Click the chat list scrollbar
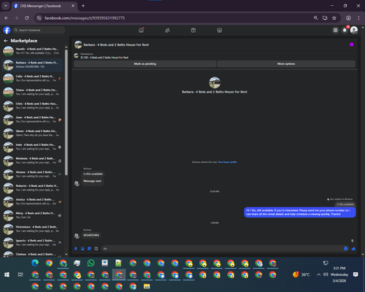 click(x=66, y=112)
